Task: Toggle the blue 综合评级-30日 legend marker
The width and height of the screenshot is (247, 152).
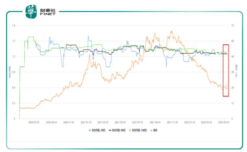Action: 90,130
